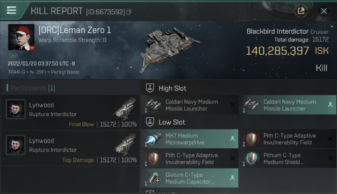
Task: Open the hamburger menu
Action: 11,10
